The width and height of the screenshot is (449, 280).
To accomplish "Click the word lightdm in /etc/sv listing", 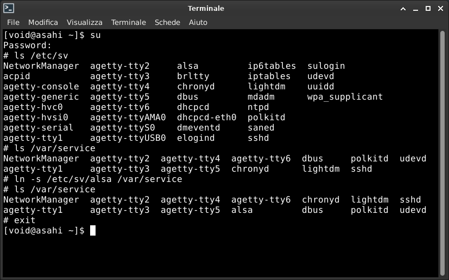I will click(x=267, y=87).
